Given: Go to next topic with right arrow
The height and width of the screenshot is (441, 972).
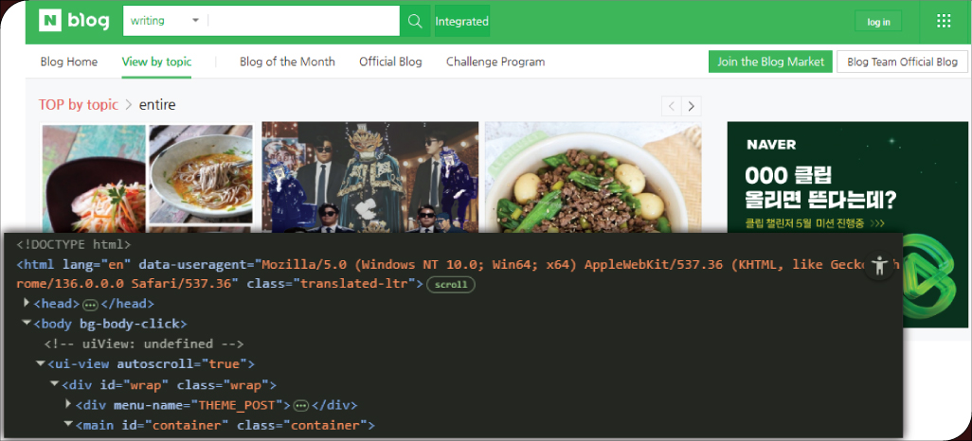Looking at the screenshot, I should [692, 106].
